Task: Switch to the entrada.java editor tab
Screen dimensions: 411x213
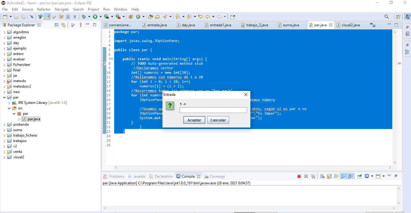Action: [x=154, y=25]
